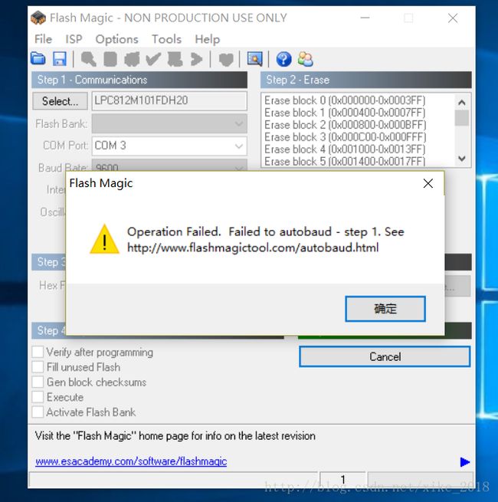Click the LPC812M101FDH20 device field
Screen dimensions: 498x502
[169, 101]
